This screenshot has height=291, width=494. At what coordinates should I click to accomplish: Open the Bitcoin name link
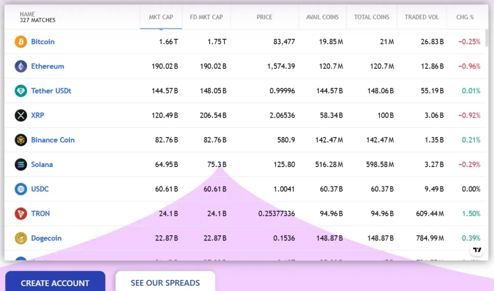point(43,42)
